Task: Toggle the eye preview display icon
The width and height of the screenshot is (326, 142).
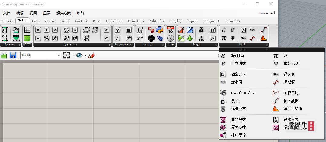Action: 79,55
